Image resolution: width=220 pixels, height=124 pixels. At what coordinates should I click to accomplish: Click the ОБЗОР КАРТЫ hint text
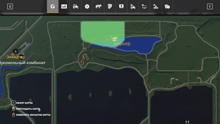pos(24,103)
